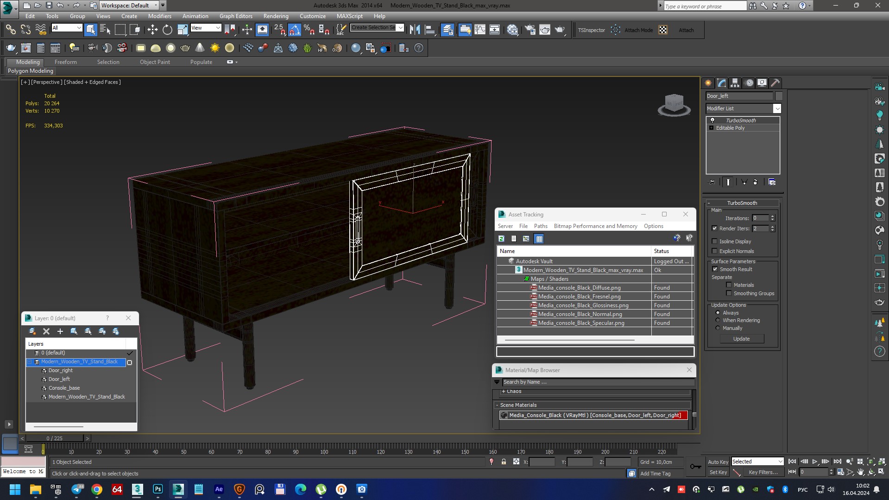This screenshot has width=889, height=500.
Task: Click Pin Stack under modifier stack
Action: [x=712, y=182]
